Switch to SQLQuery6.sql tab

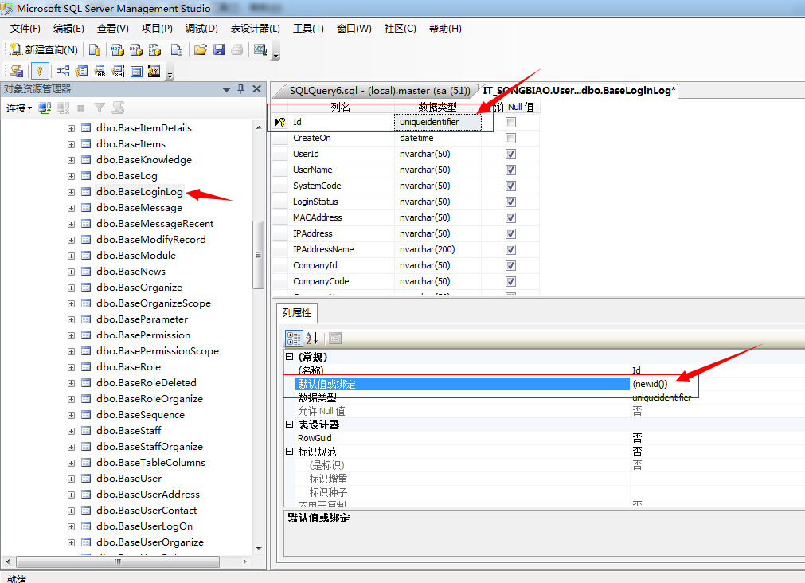[x=374, y=91]
